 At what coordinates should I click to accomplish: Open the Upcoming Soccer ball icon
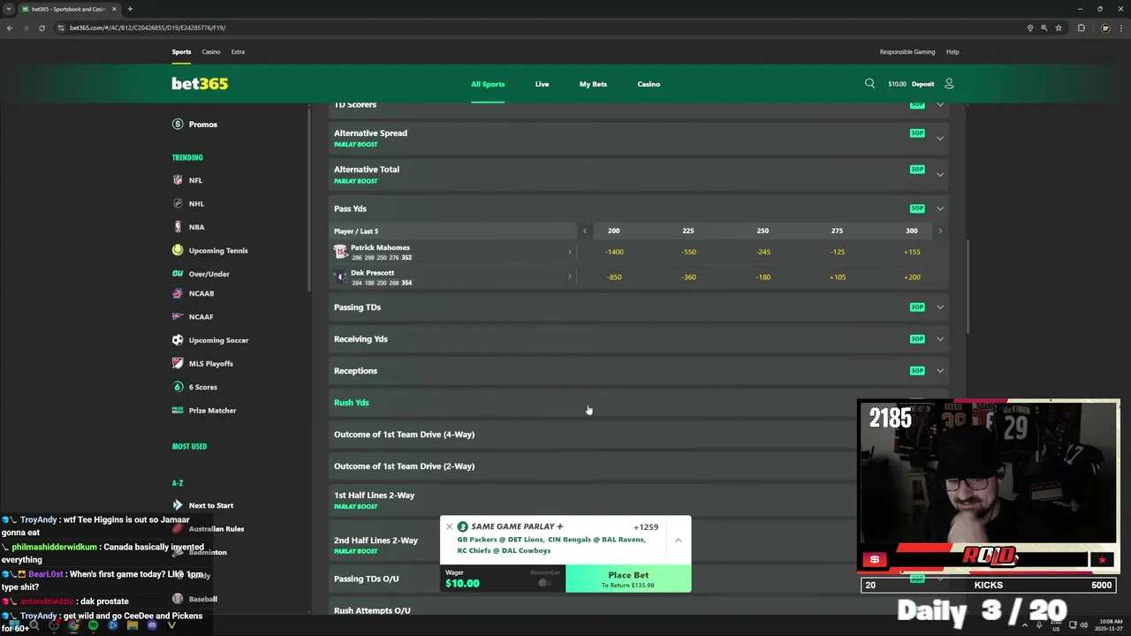tap(178, 340)
